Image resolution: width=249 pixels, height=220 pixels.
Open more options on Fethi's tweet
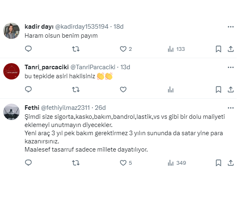click(x=231, y=108)
